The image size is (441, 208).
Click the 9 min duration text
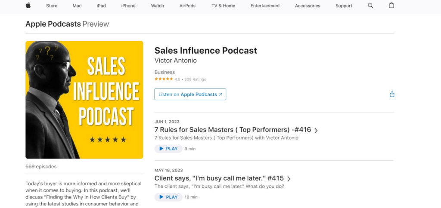[x=190, y=149]
